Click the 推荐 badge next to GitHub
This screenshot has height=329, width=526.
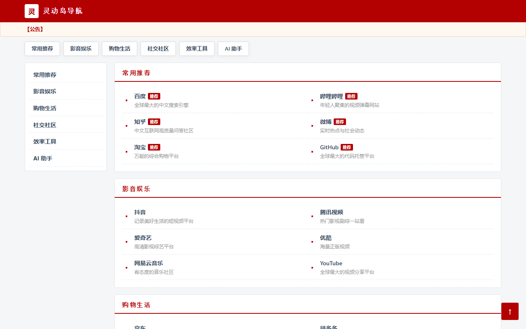[347, 147]
